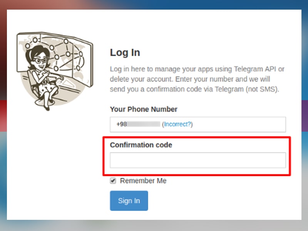Click the "(not SMS)" text in description
This screenshot has height=231, width=308.
(262, 89)
